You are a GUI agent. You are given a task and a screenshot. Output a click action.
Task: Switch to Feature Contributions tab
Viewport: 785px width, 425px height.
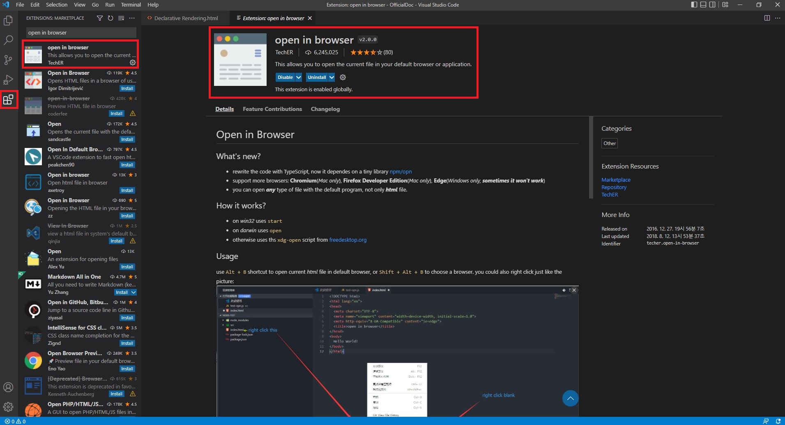point(272,109)
